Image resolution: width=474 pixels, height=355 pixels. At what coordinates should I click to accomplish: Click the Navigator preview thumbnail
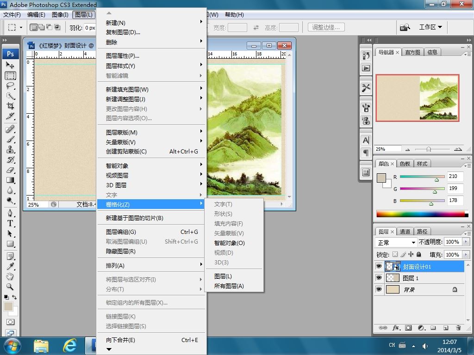pyautogui.click(x=418, y=98)
